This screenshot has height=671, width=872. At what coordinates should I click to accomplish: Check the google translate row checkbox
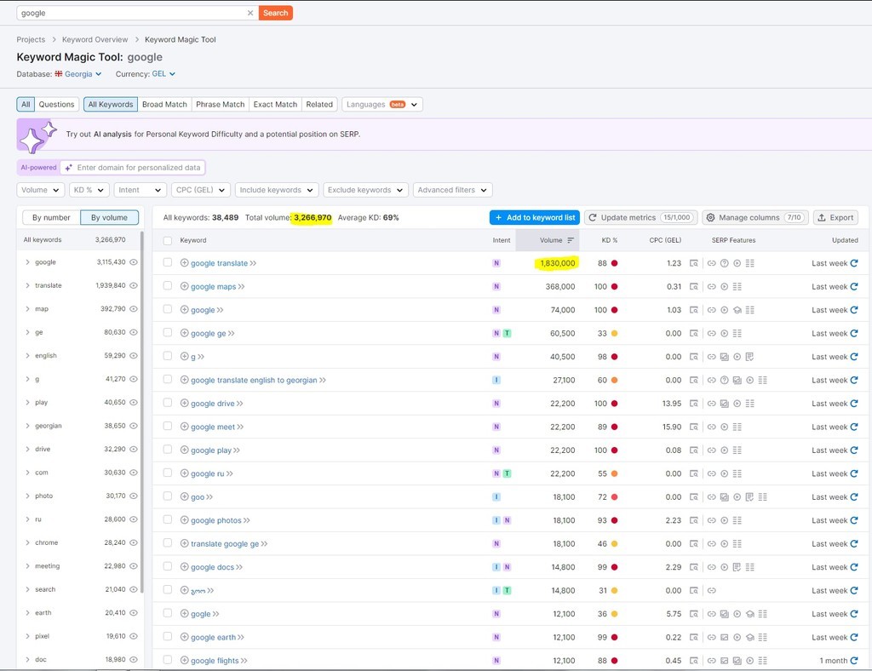point(168,262)
